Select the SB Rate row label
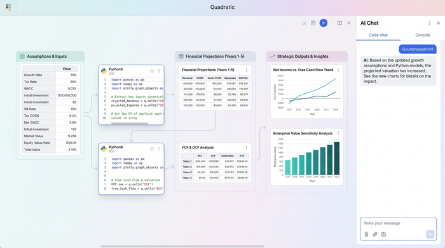Image resolution: width=445 pixels, height=248 pixels. (30, 109)
